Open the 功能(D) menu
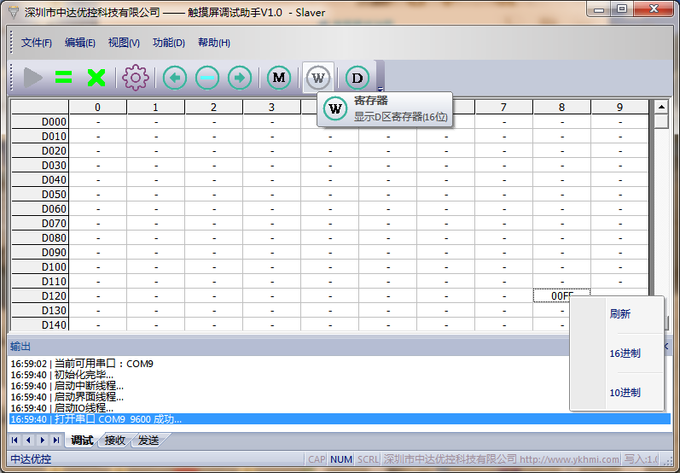680x473 pixels. pyautogui.click(x=168, y=43)
